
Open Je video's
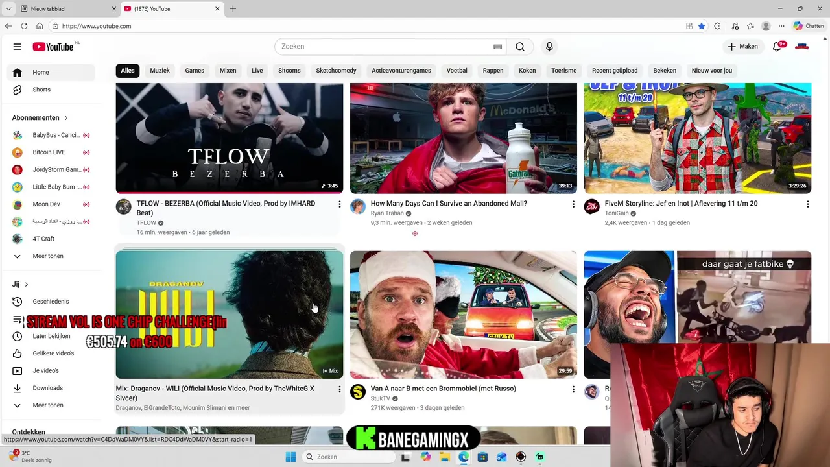(51, 371)
